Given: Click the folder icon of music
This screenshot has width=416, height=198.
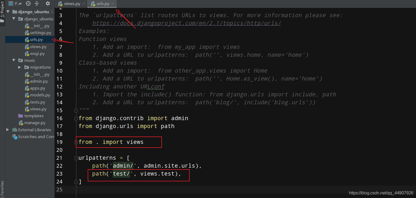Looking at the screenshot, I should click(x=21, y=60).
